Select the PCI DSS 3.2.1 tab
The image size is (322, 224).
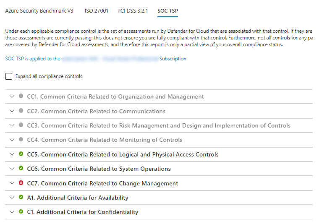(x=133, y=11)
